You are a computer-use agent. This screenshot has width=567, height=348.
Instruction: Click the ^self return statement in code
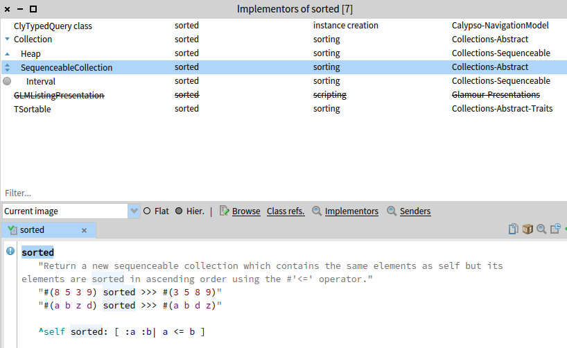coord(121,332)
